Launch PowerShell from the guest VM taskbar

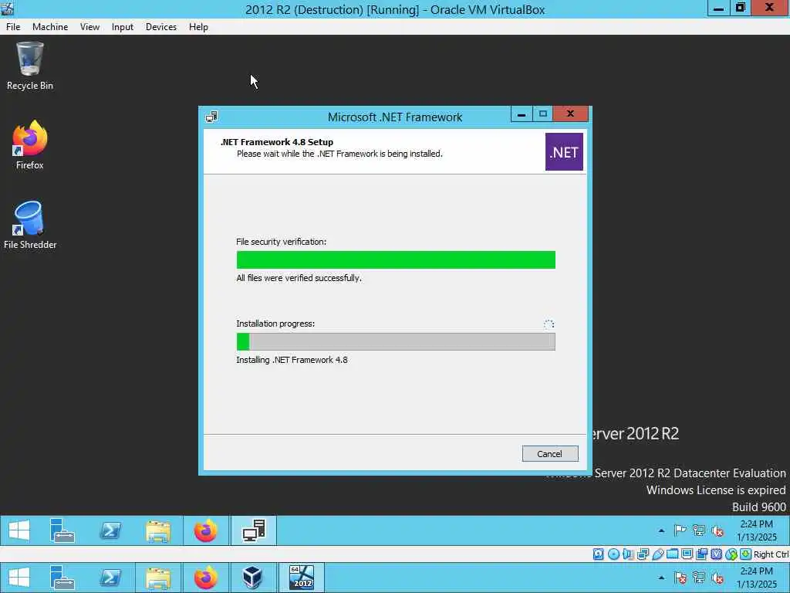click(110, 530)
